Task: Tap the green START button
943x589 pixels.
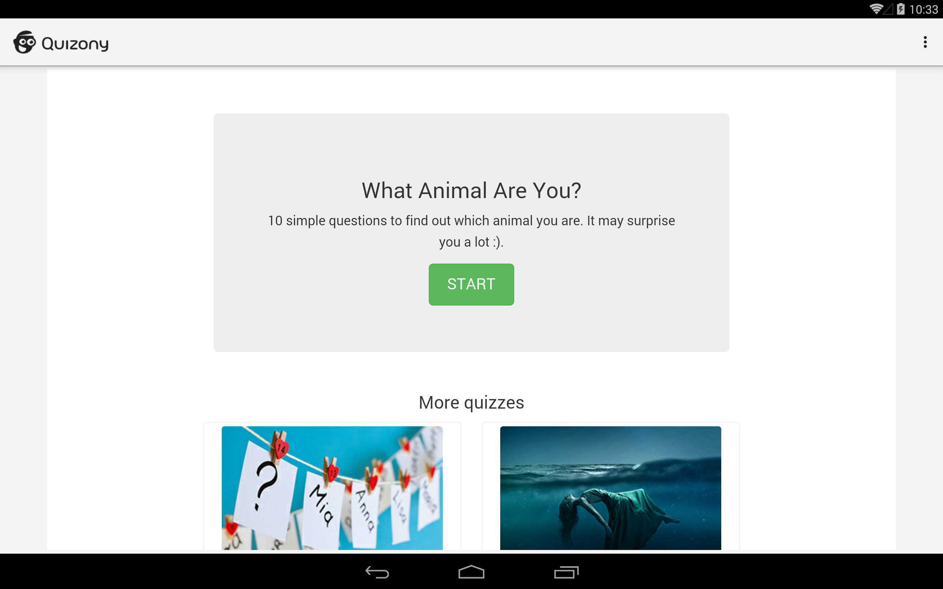Action: [x=471, y=284]
